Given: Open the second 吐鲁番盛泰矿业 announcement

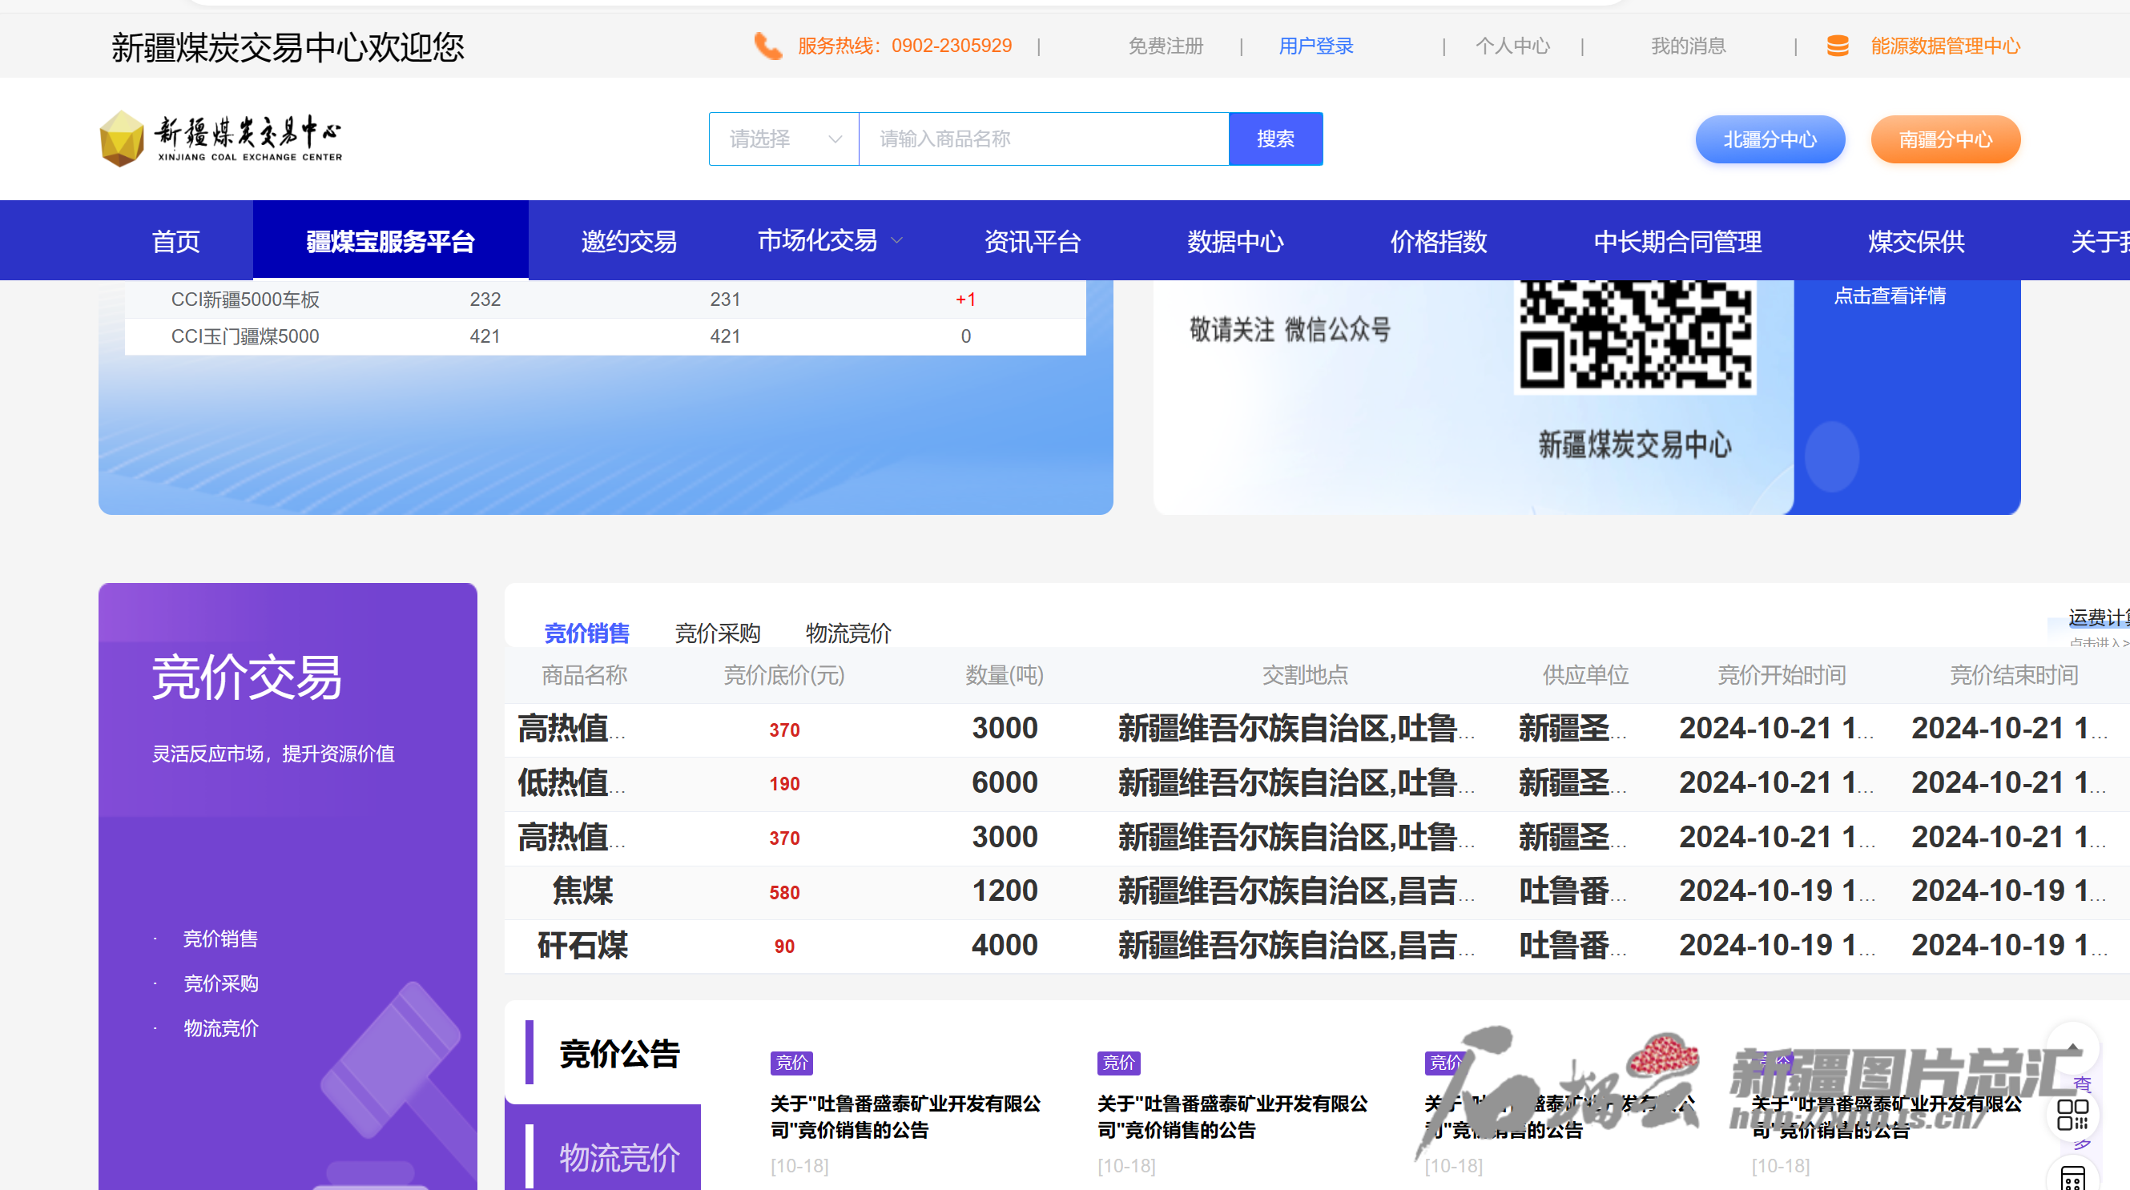Looking at the screenshot, I should click(x=1232, y=1116).
